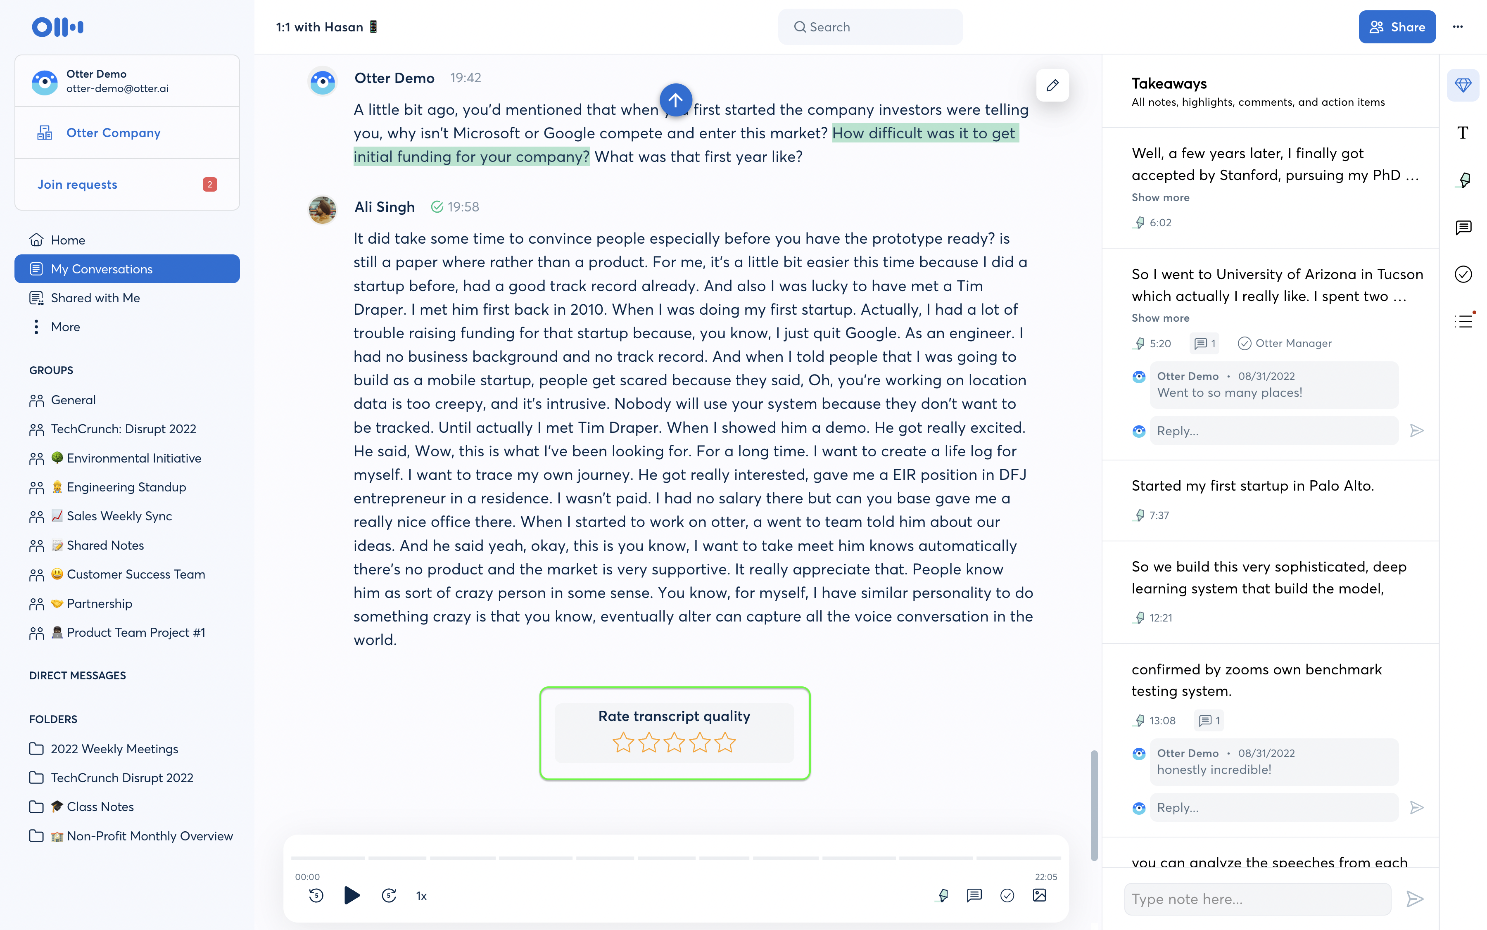1487x930 pixels.
Task: Click the phone icon beside conversation title
Action: [x=373, y=26]
